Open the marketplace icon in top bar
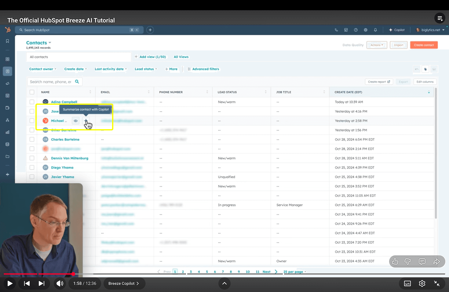 [x=346, y=30]
